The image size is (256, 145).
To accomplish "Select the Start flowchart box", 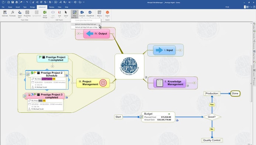I will coord(118,117).
